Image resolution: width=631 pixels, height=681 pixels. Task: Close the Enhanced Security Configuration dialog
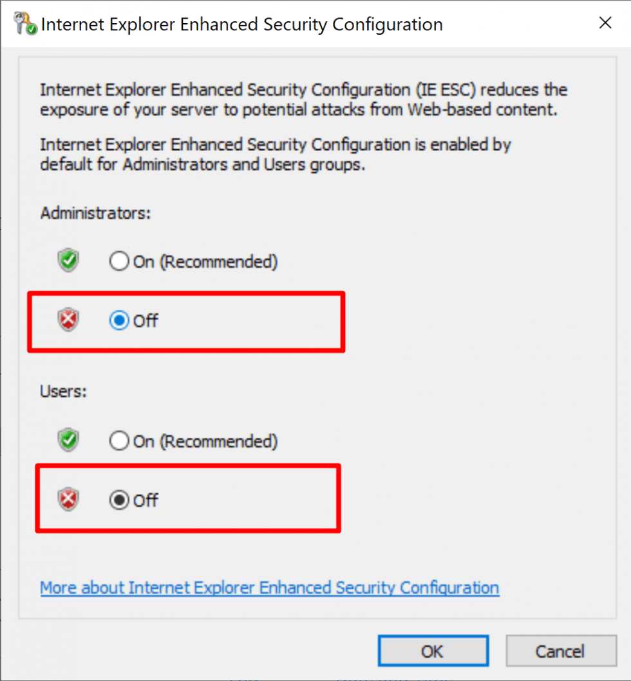pos(605,23)
